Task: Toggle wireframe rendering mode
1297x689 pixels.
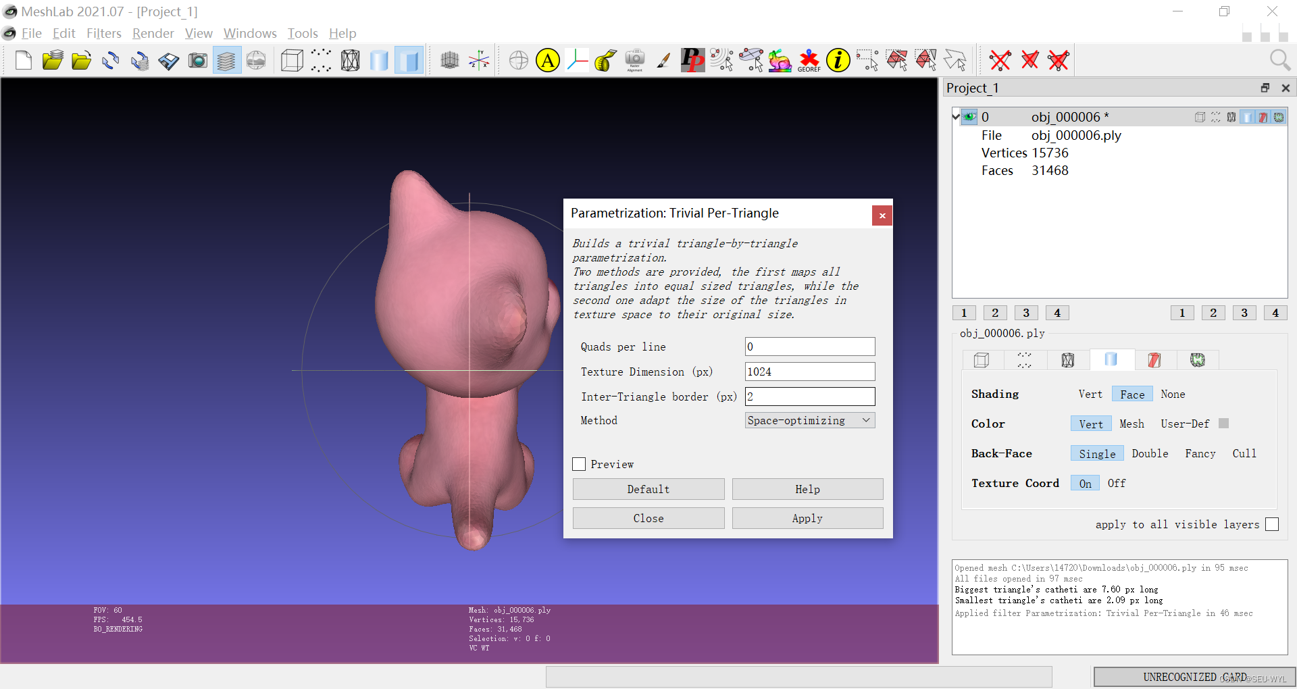Action: point(350,61)
